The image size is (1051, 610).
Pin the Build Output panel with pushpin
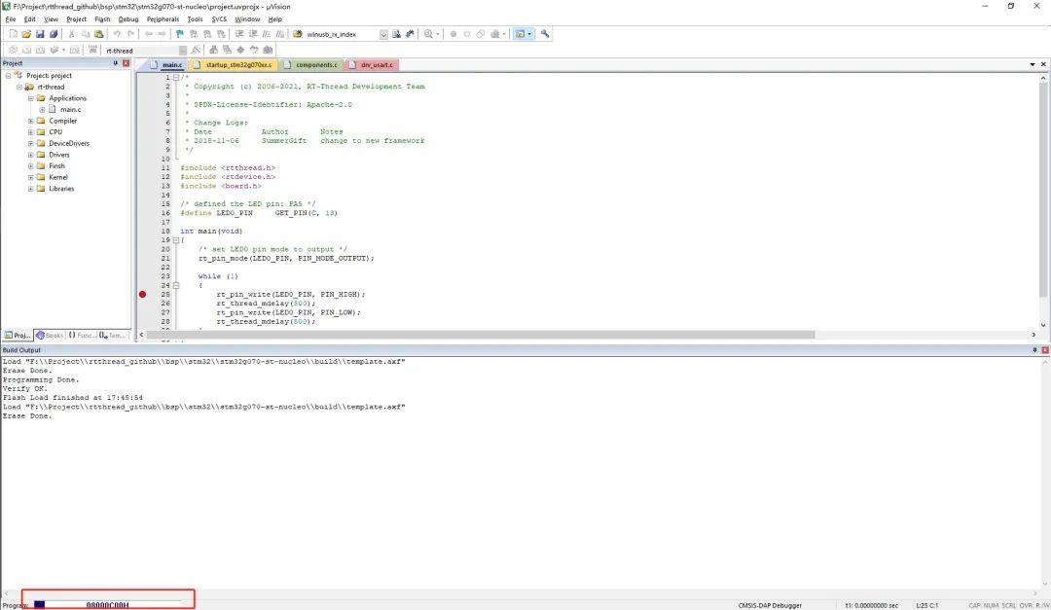(1034, 350)
